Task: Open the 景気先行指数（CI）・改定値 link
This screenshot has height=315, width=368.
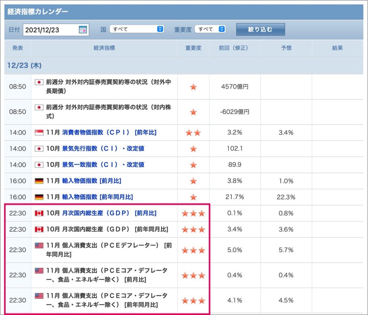Action: click(103, 149)
